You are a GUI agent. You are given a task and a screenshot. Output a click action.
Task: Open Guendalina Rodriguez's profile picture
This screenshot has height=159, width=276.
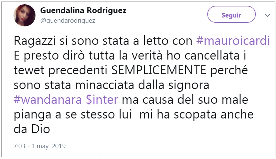coord(25,15)
